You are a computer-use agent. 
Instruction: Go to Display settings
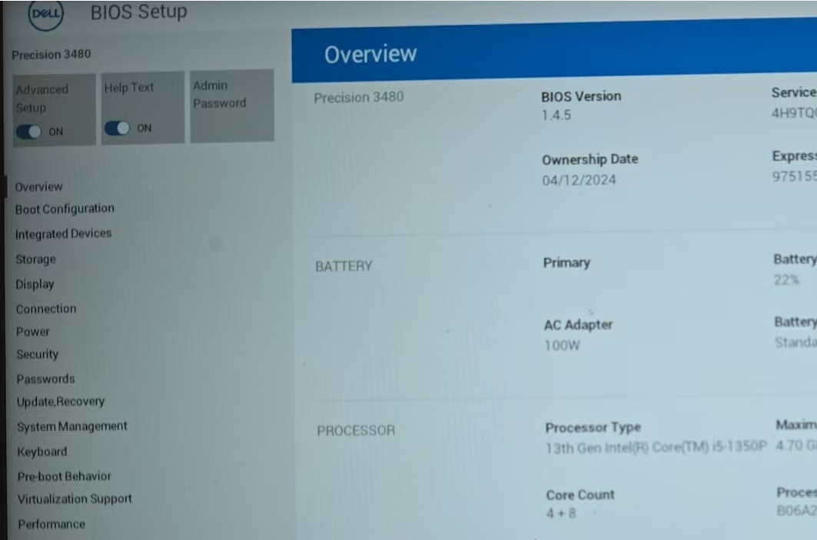pyautogui.click(x=35, y=283)
